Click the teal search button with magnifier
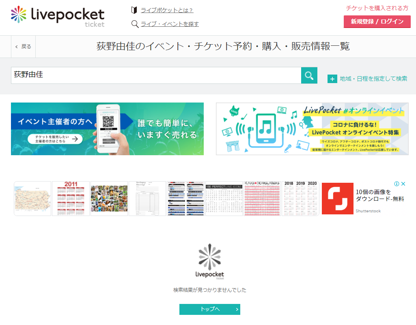This screenshot has width=416, height=325. [309, 75]
